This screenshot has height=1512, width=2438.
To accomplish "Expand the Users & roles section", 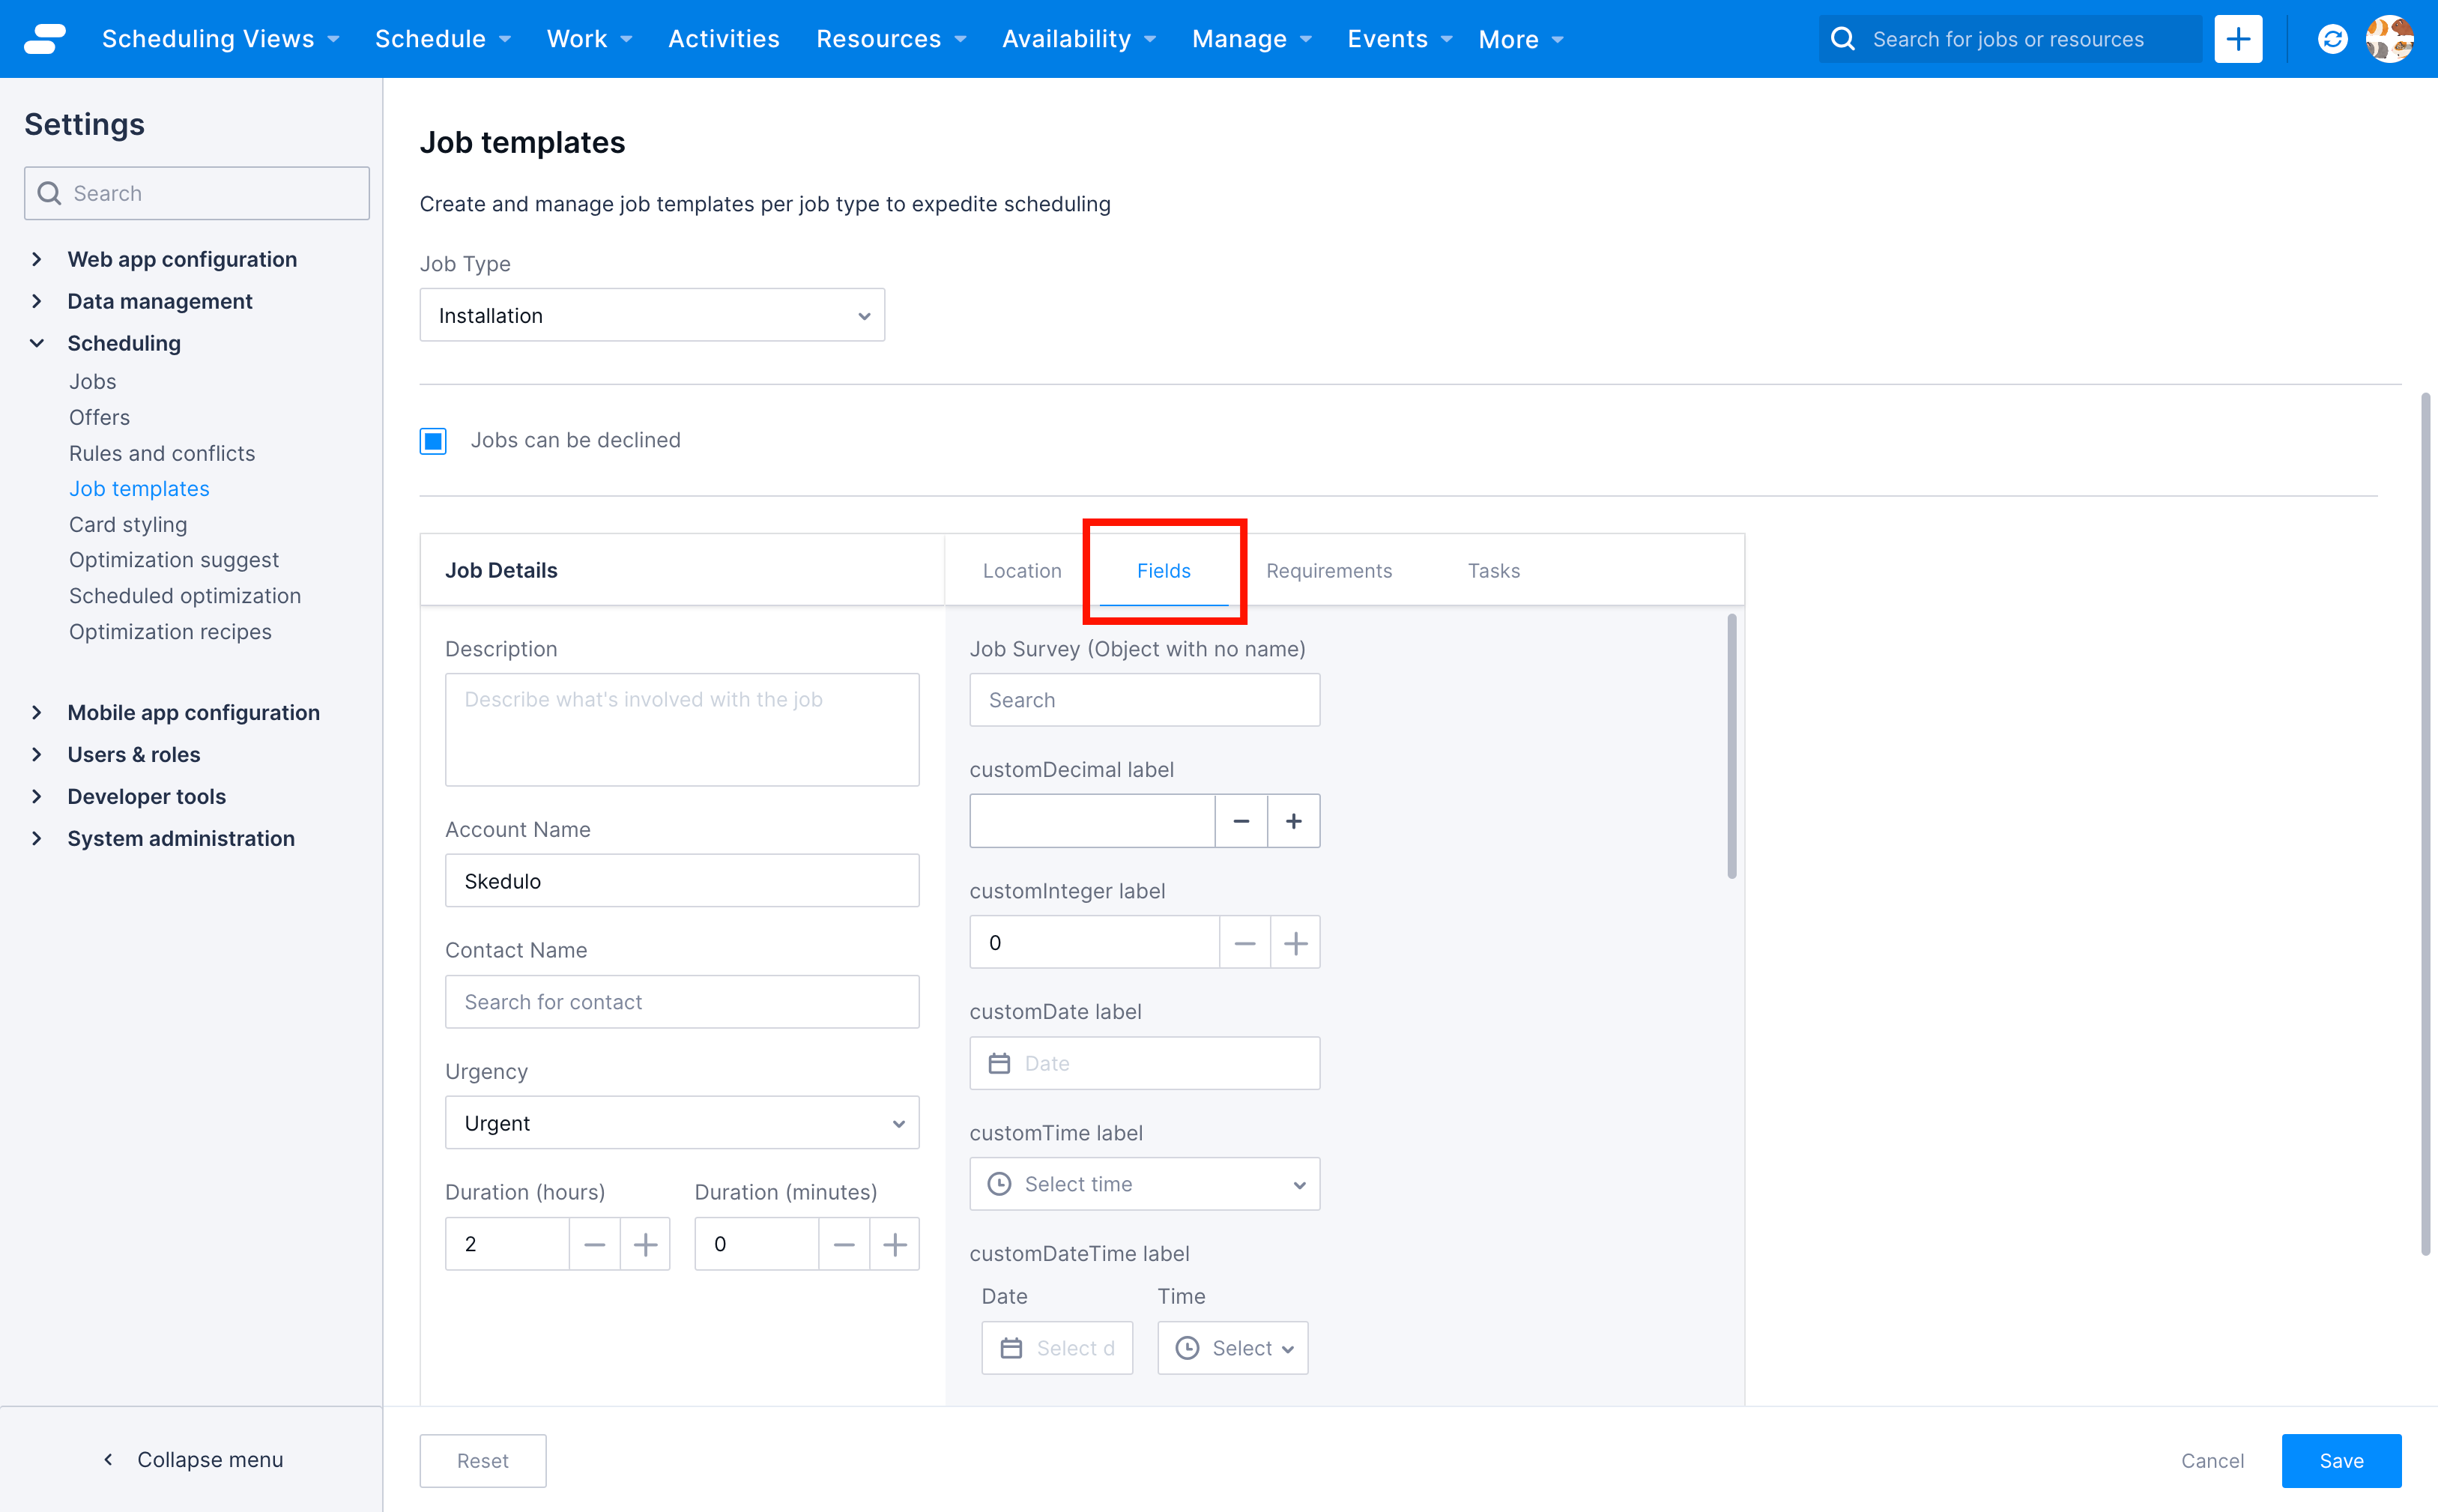I will pyautogui.click(x=133, y=754).
